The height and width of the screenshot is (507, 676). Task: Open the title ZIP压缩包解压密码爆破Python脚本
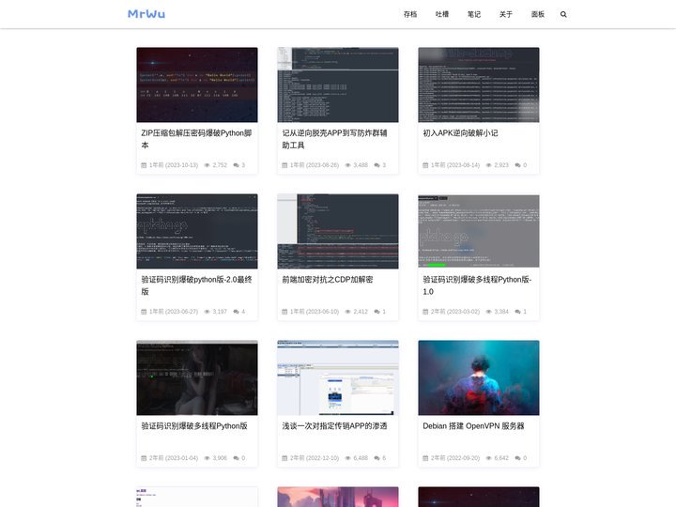196,139
